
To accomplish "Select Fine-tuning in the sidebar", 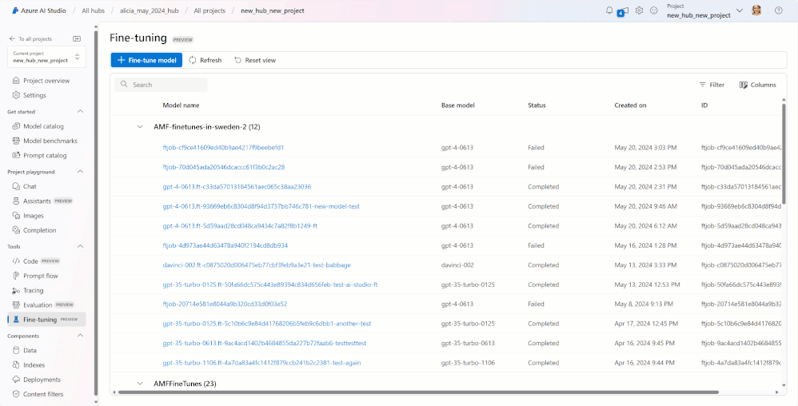I will (x=47, y=320).
